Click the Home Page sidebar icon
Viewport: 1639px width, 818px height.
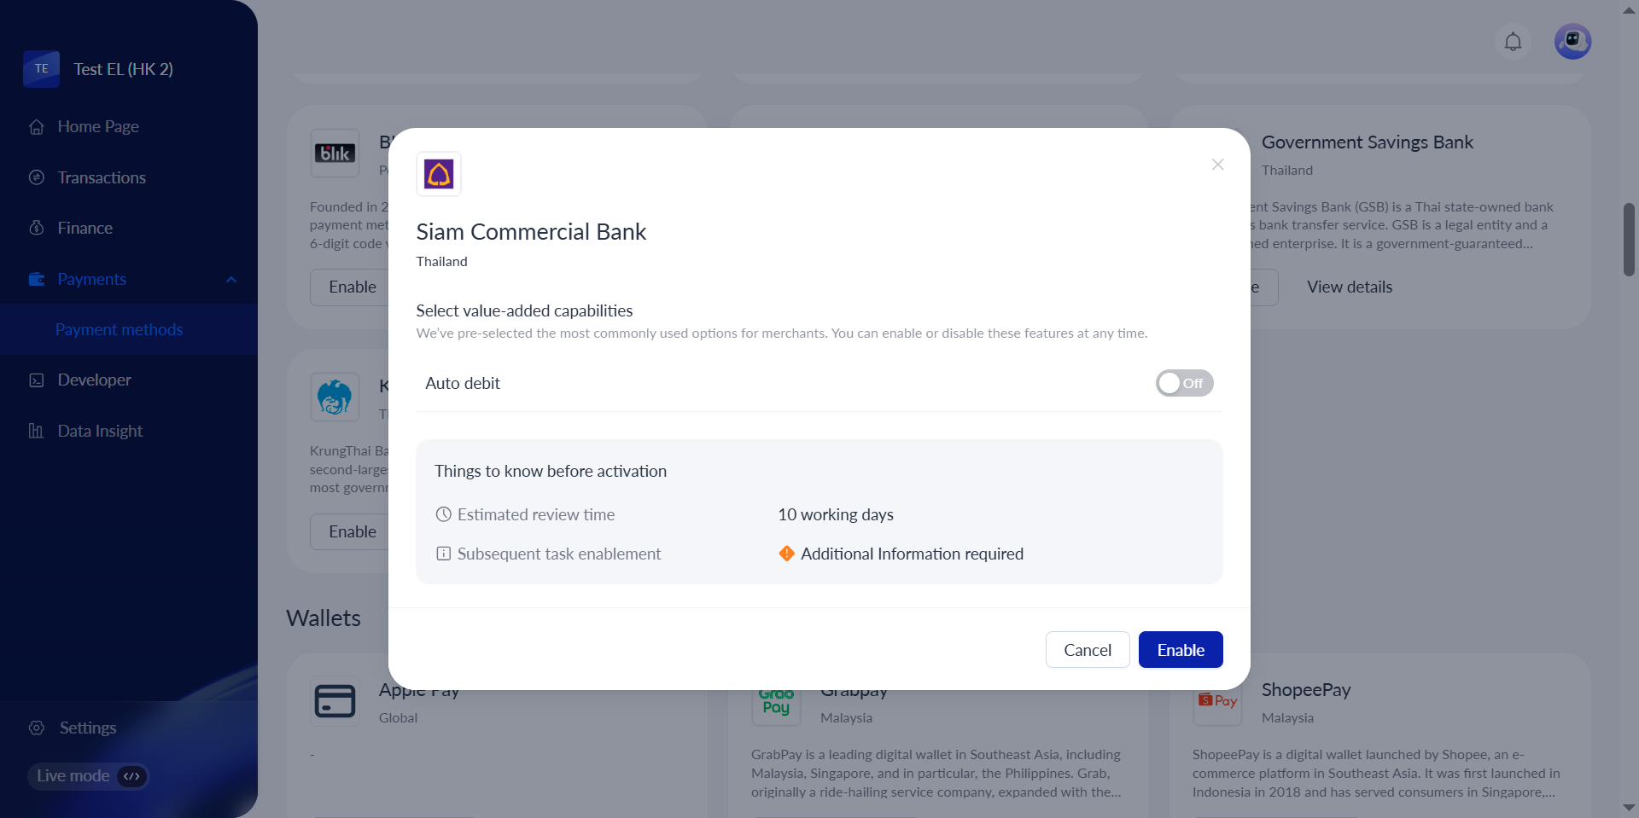point(37,127)
